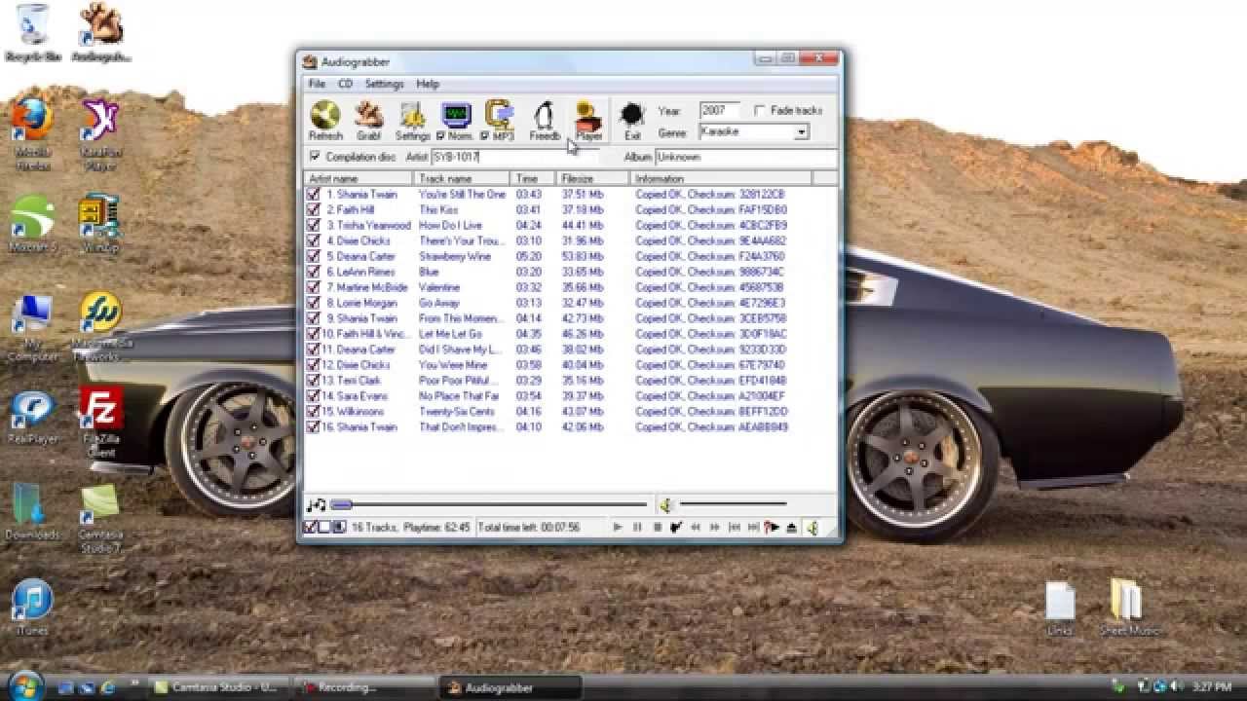Click the Album field showing Unknown
Image resolution: width=1247 pixels, height=701 pixels.
(746, 157)
